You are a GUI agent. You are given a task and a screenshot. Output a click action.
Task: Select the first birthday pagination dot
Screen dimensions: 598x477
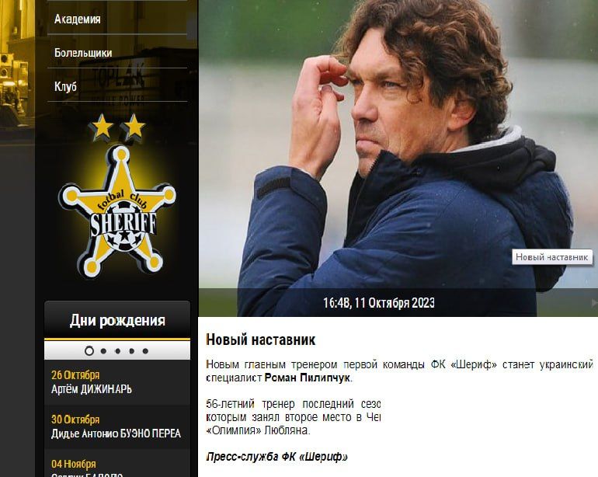click(x=89, y=350)
